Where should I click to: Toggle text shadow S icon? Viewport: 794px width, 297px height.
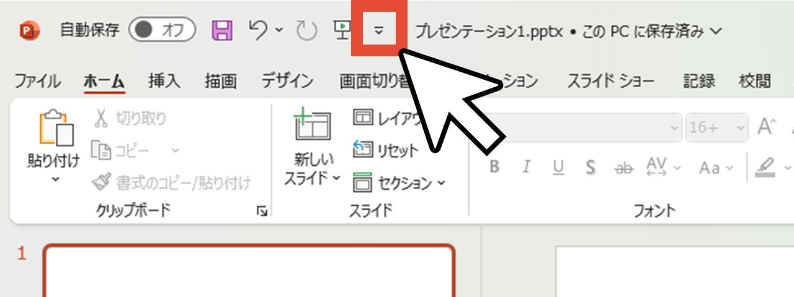(x=591, y=167)
